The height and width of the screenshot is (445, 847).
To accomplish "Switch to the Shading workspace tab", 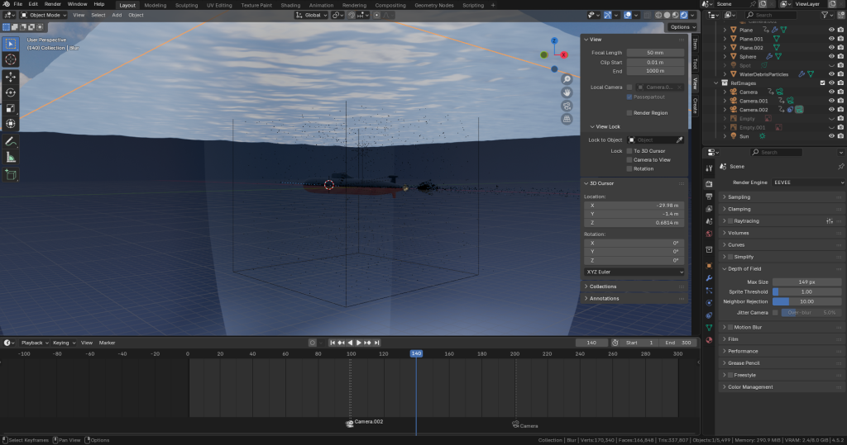I will 290,5.
